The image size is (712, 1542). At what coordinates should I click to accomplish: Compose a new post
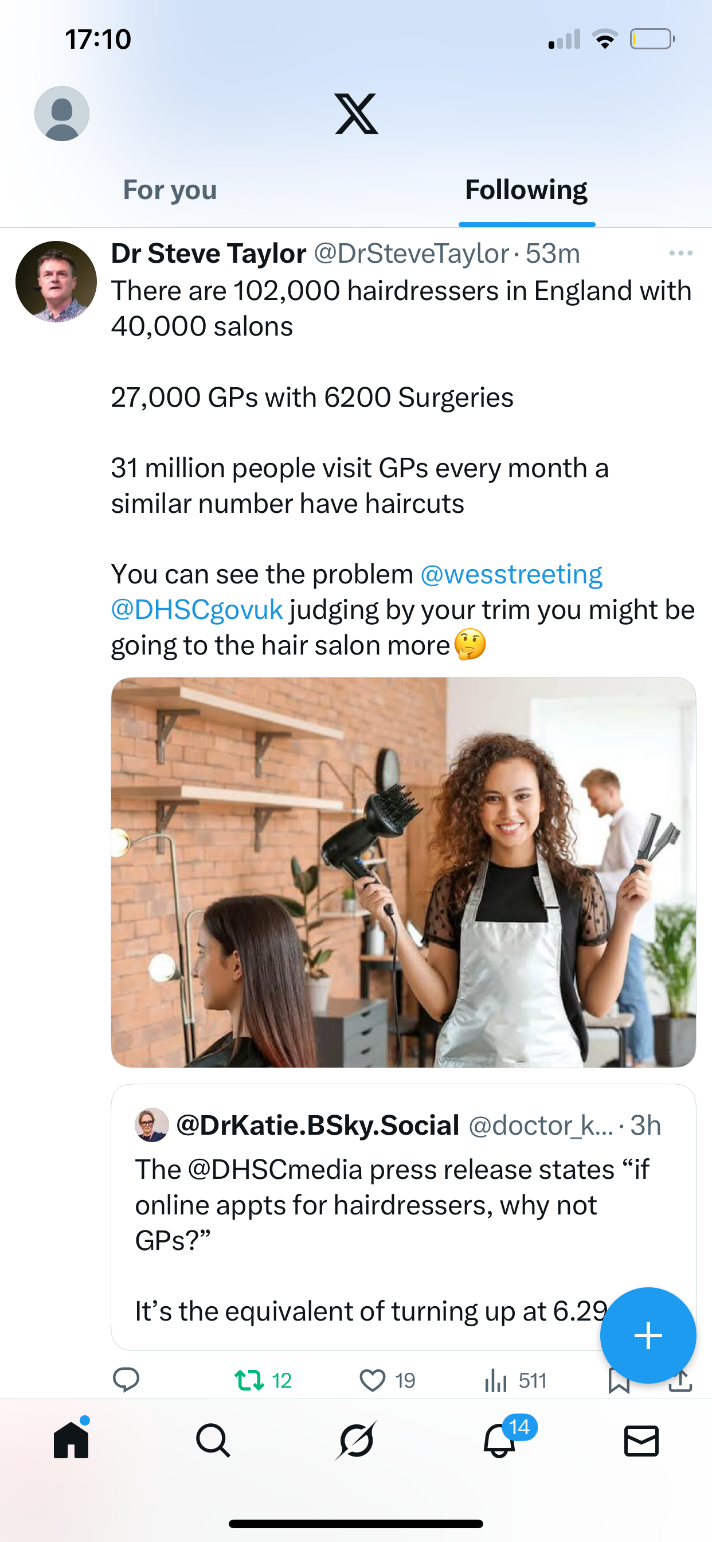click(648, 1335)
